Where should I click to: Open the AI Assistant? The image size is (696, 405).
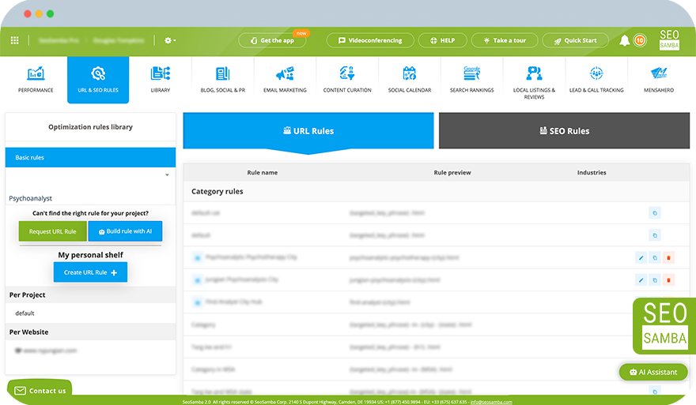pos(653,372)
